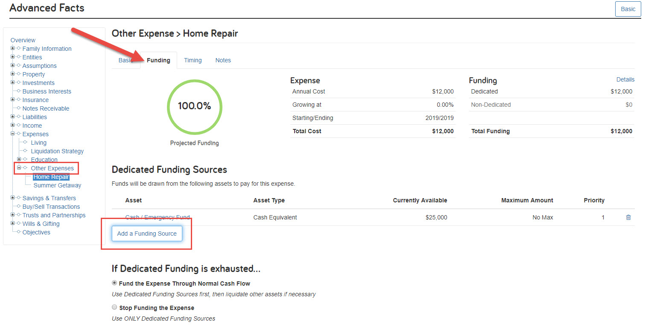Click Add a Funding Source button
Viewport: 663px width, 336px height.
(x=147, y=234)
